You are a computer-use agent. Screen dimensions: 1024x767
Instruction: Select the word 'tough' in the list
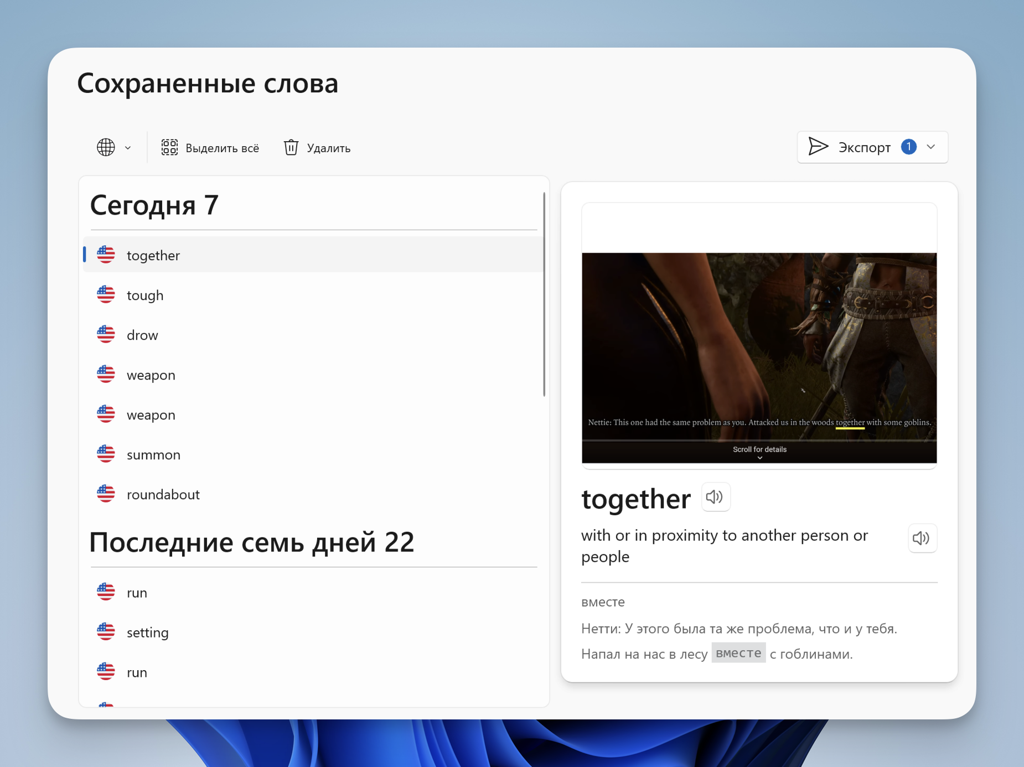(312, 295)
